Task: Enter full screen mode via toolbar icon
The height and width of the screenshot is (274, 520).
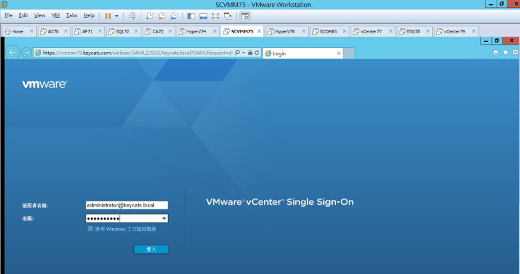Action: (x=215, y=15)
